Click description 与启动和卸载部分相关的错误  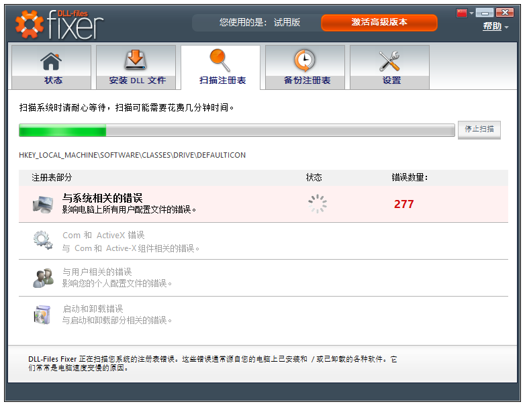tap(117, 320)
